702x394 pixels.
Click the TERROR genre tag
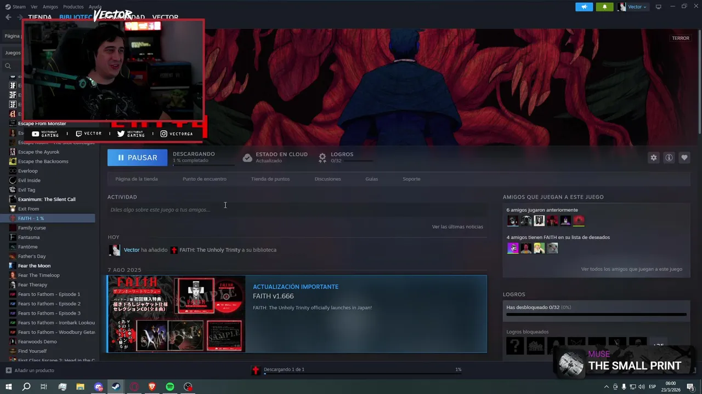pyautogui.click(x=681, y=38)
